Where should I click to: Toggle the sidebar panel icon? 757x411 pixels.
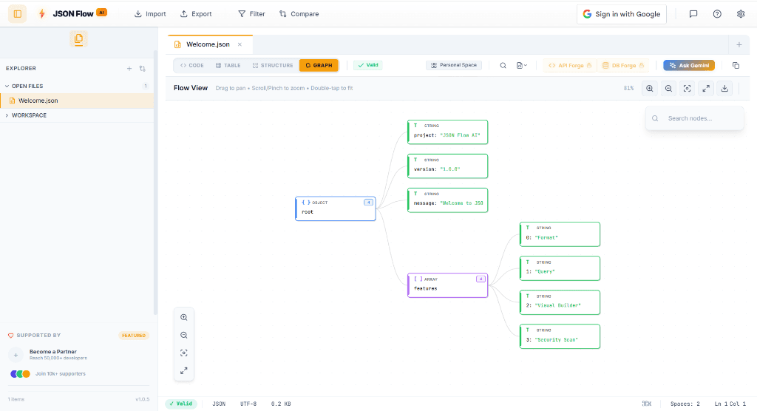pyautogui.click(x=18, y=14)
